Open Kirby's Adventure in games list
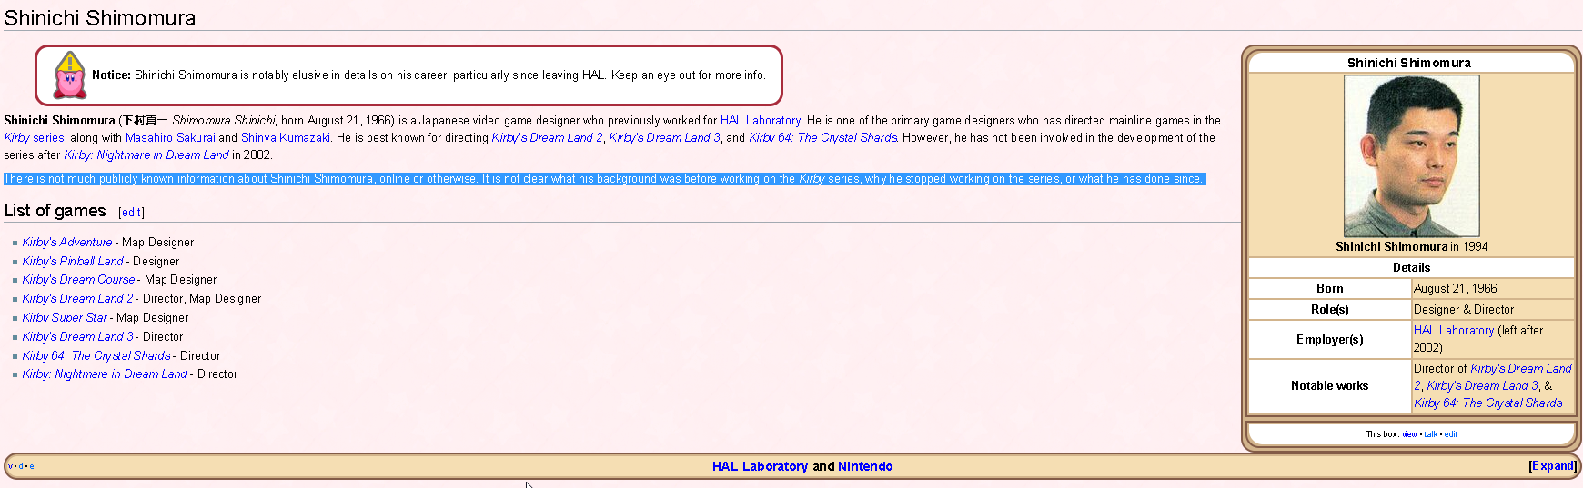 (x=67, y=242)
